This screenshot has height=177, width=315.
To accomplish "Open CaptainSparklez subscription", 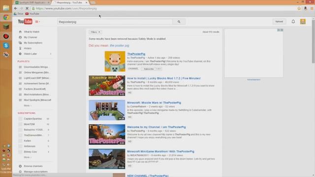I will [x=33, y=119].
